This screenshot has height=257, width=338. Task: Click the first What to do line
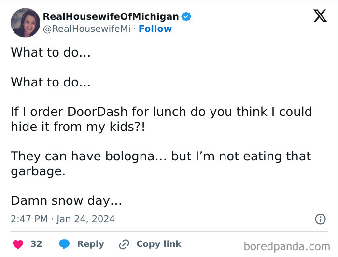coord(51,52)
